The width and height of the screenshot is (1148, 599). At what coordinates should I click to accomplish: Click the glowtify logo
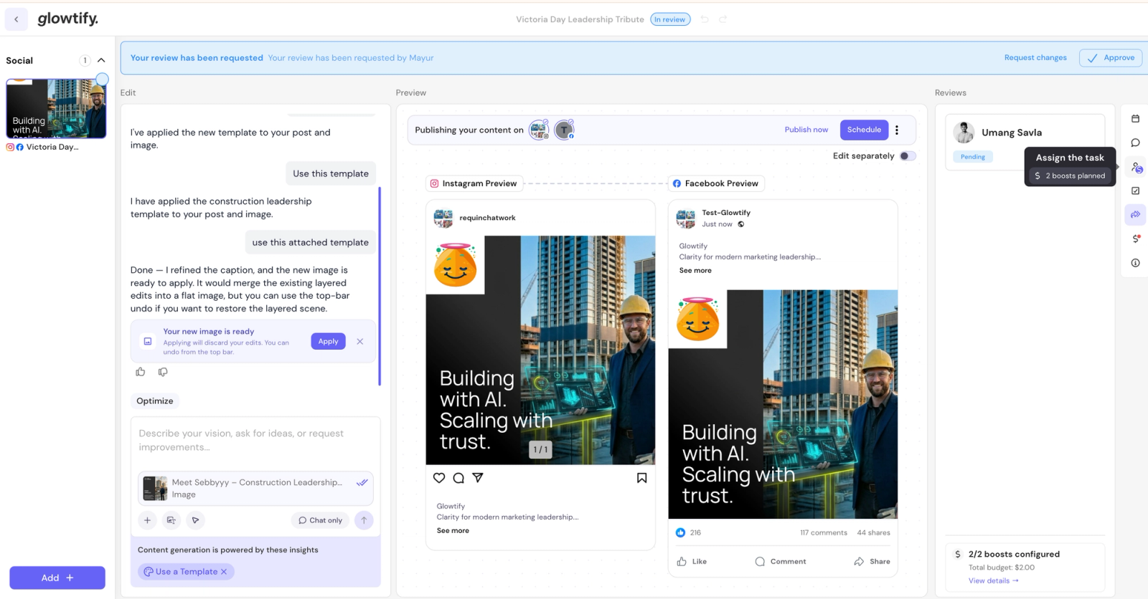coord(67,19)
